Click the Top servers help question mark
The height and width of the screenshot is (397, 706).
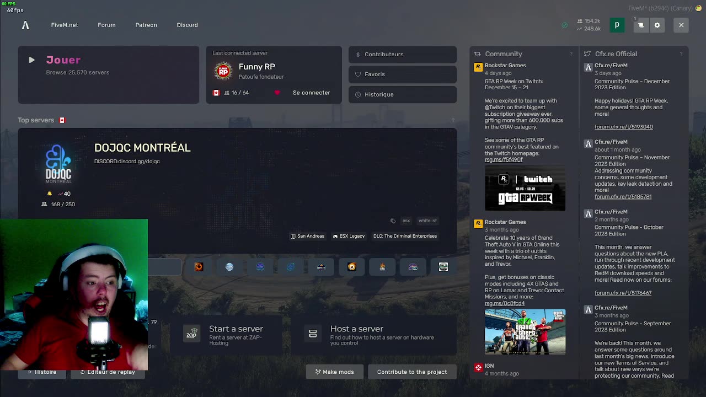[453, 120]
